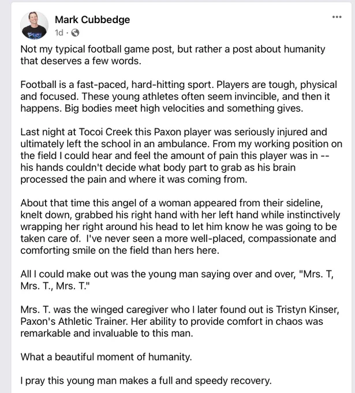Click the paragraph starting 'Football is a fast-paced'
355x393 pixels.
(x=179, y=97)
